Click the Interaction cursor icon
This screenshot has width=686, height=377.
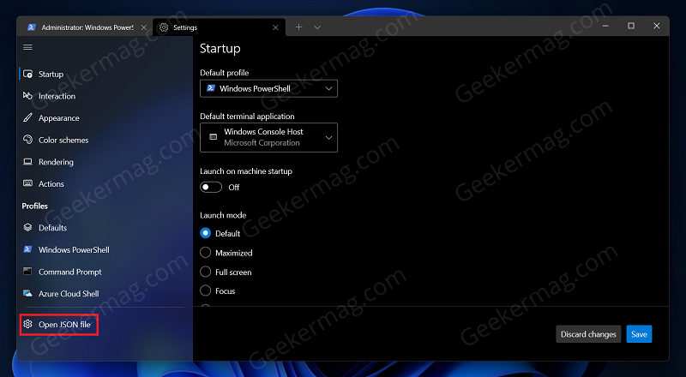[27, 96]
